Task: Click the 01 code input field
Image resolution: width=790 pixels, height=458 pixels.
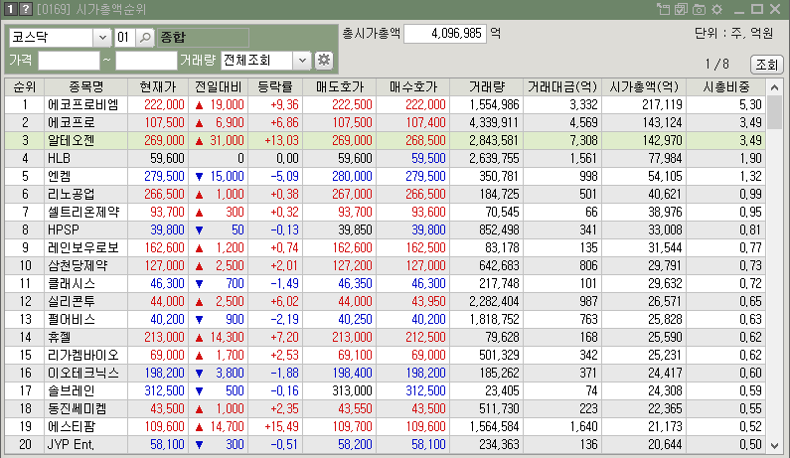Action: click(125, 38)
